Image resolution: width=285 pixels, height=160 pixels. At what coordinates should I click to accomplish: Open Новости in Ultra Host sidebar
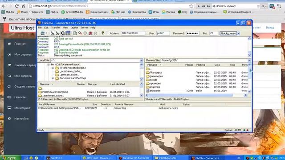(x=20, y=97)
